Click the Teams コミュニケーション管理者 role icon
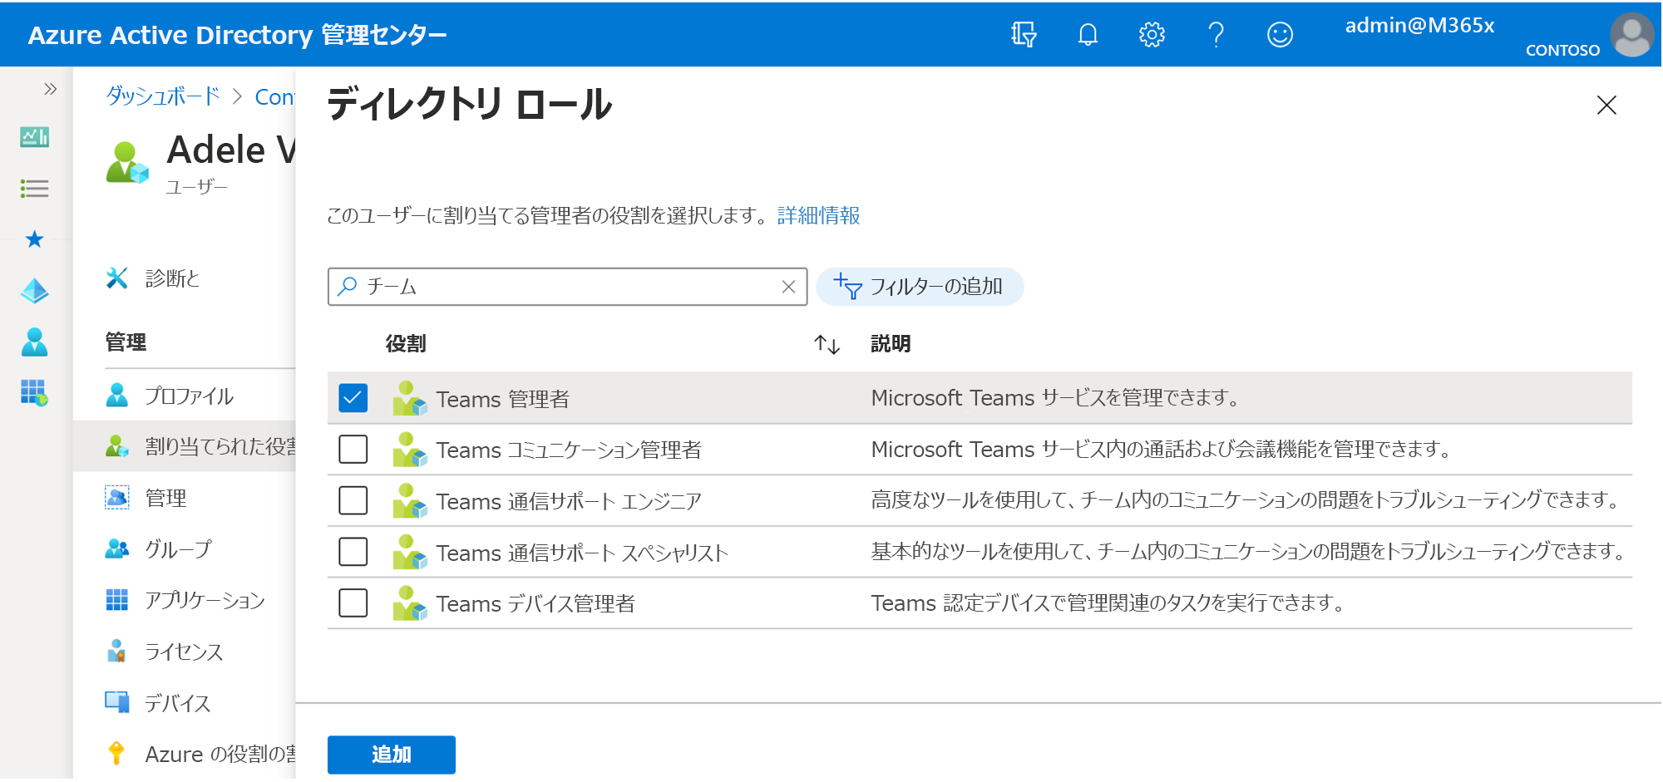 [409, 450]
